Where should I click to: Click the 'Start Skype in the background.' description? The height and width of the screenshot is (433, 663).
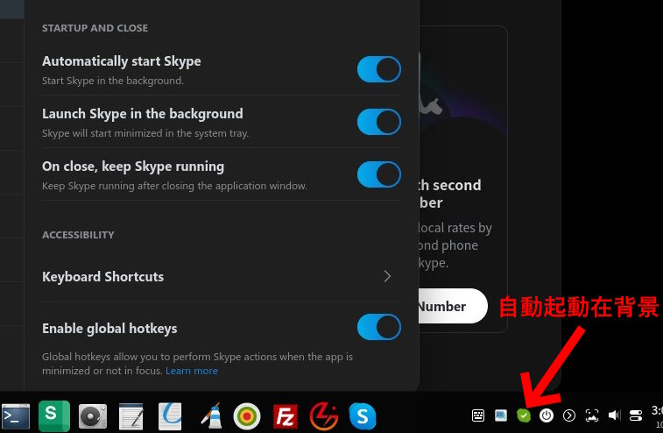click(x=112, y=81)
